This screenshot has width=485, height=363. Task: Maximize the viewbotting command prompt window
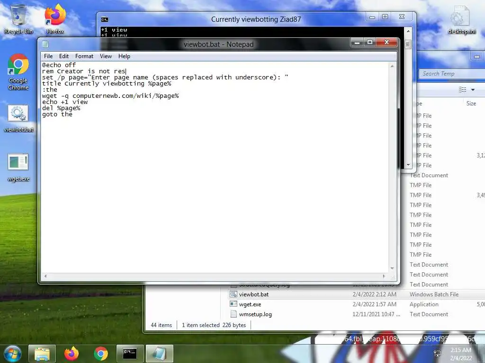coord(385,17)
